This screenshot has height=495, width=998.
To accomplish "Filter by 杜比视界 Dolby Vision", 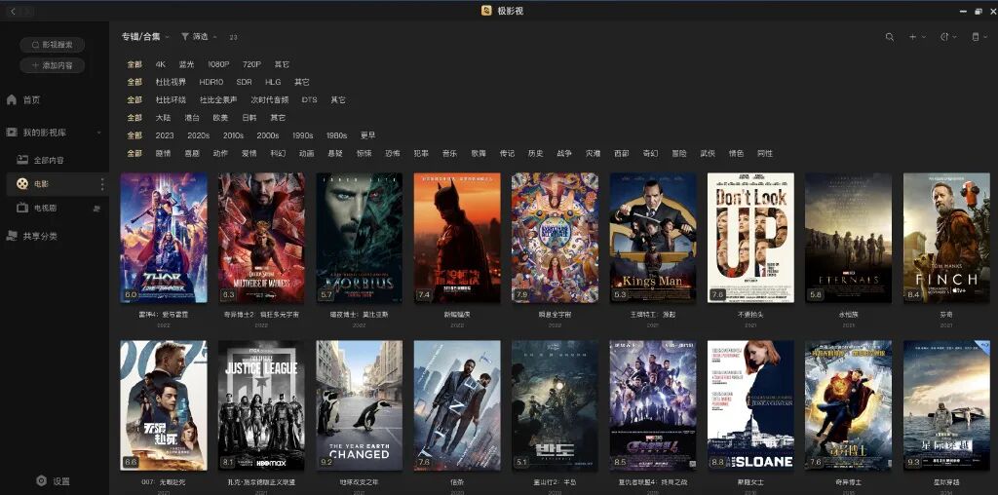I will [171, 82].
